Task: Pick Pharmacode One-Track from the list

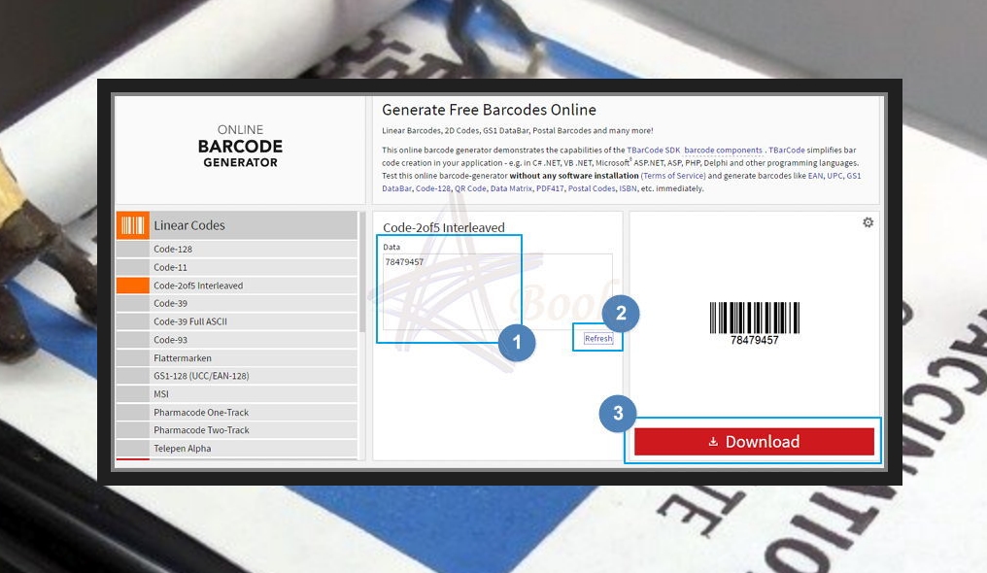Action: tap(237, 413)
